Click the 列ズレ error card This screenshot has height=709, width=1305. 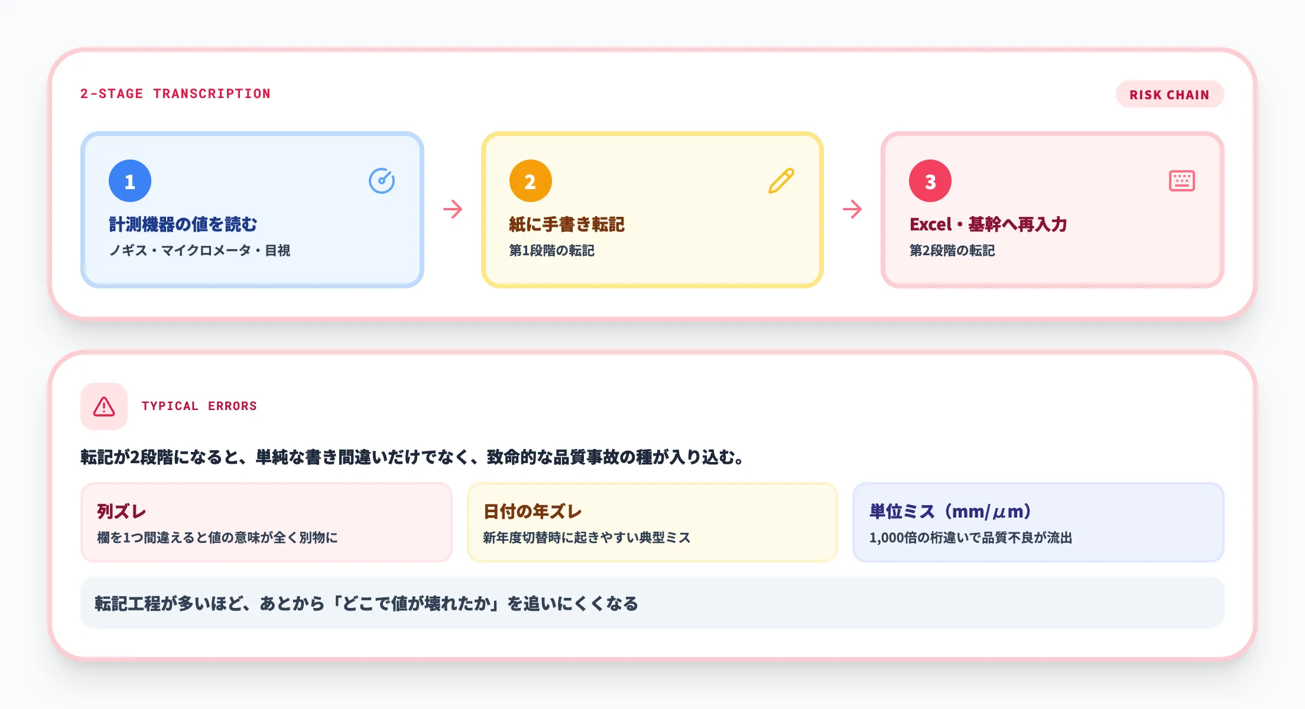click(x=266, y=522)
